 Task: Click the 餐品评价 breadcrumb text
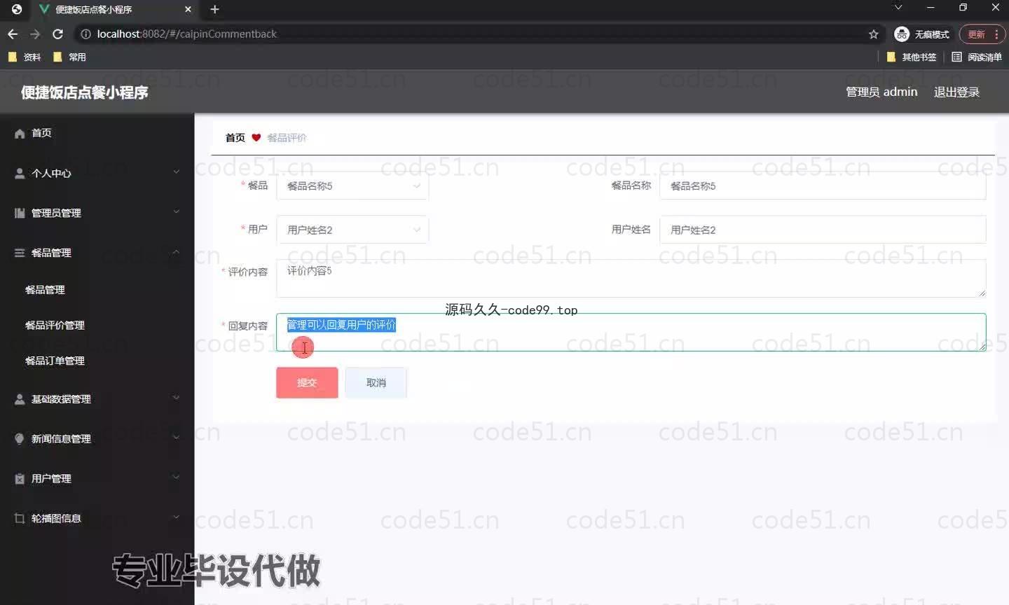pos(287,137)
